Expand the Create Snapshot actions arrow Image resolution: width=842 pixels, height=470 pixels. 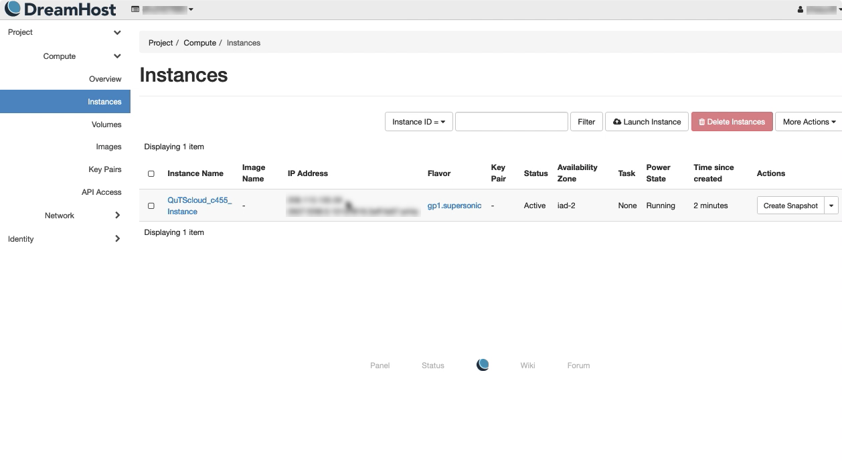pyautogui.click(x=831, y=206)
